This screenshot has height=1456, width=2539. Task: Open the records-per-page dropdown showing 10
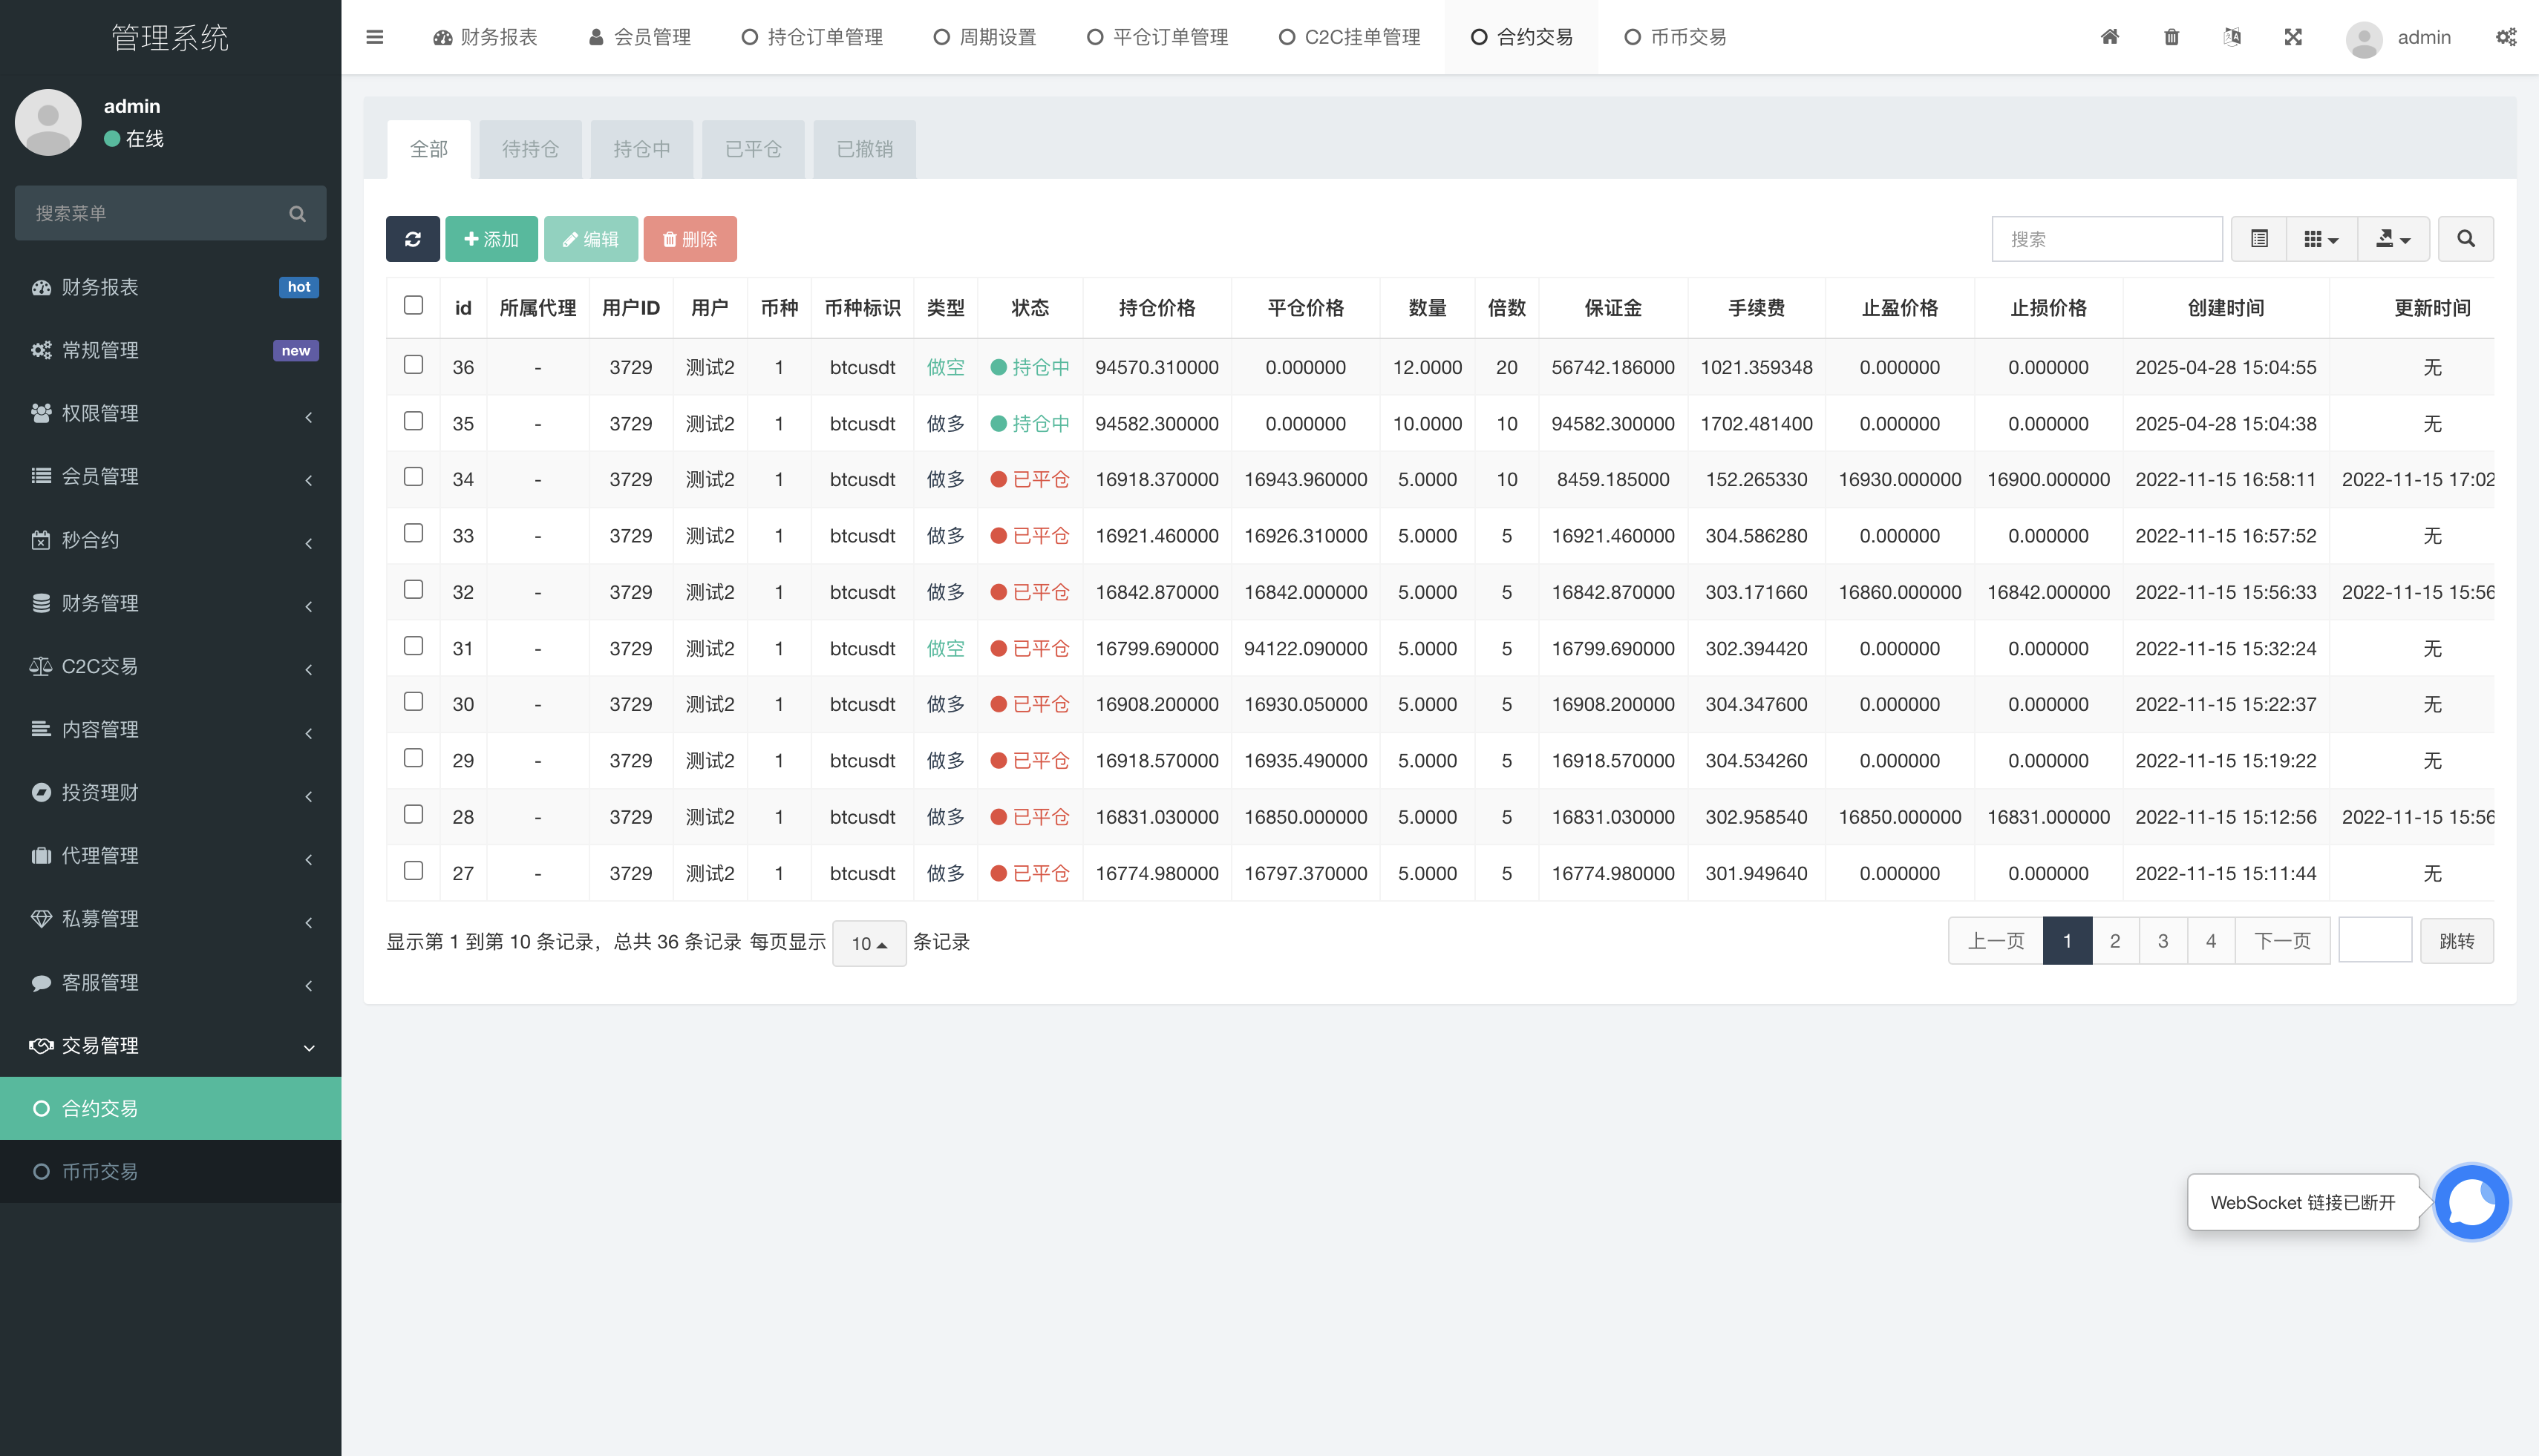869,943
